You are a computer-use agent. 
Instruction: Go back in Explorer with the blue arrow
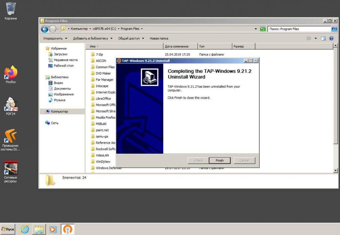click(45, 29)
